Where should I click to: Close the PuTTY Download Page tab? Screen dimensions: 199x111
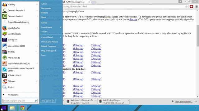pos(89,2)
